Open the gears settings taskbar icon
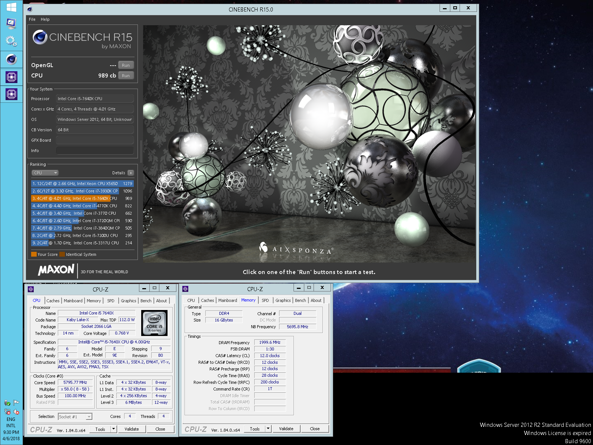Screen dimensions: 593x445 tap(11, 41)
